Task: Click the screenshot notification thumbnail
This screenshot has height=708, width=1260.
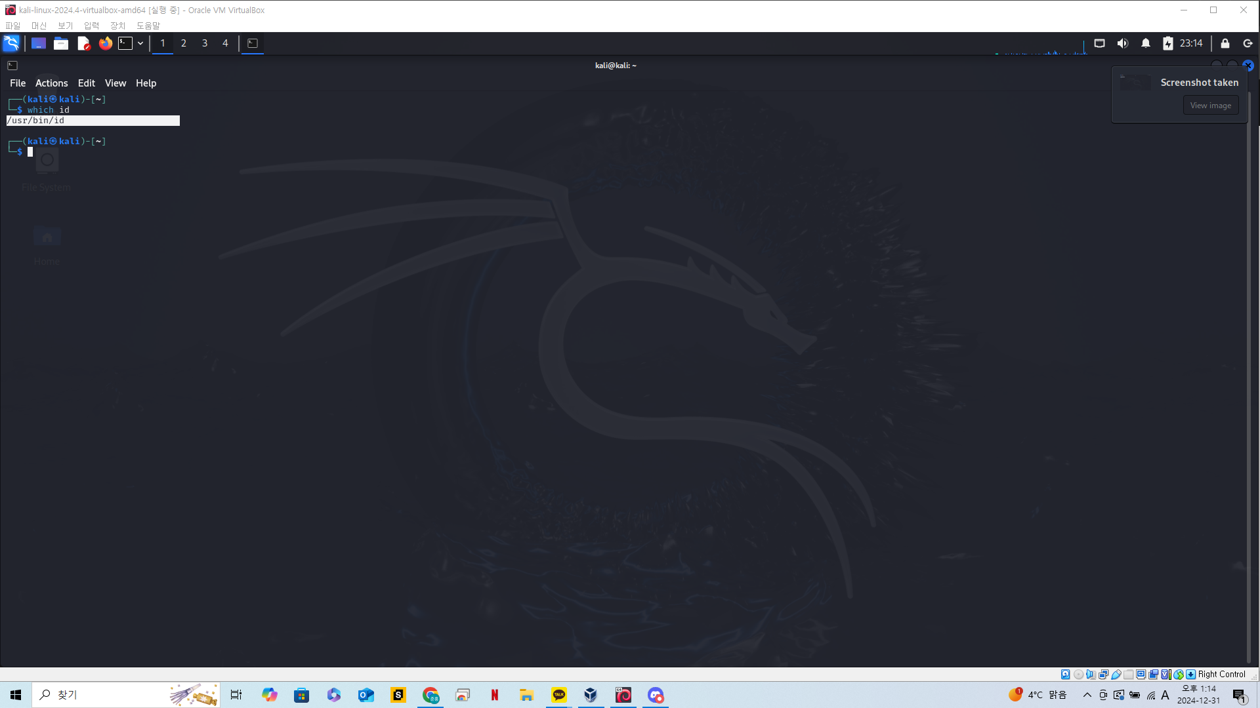Action: [x=1135, y=83]
